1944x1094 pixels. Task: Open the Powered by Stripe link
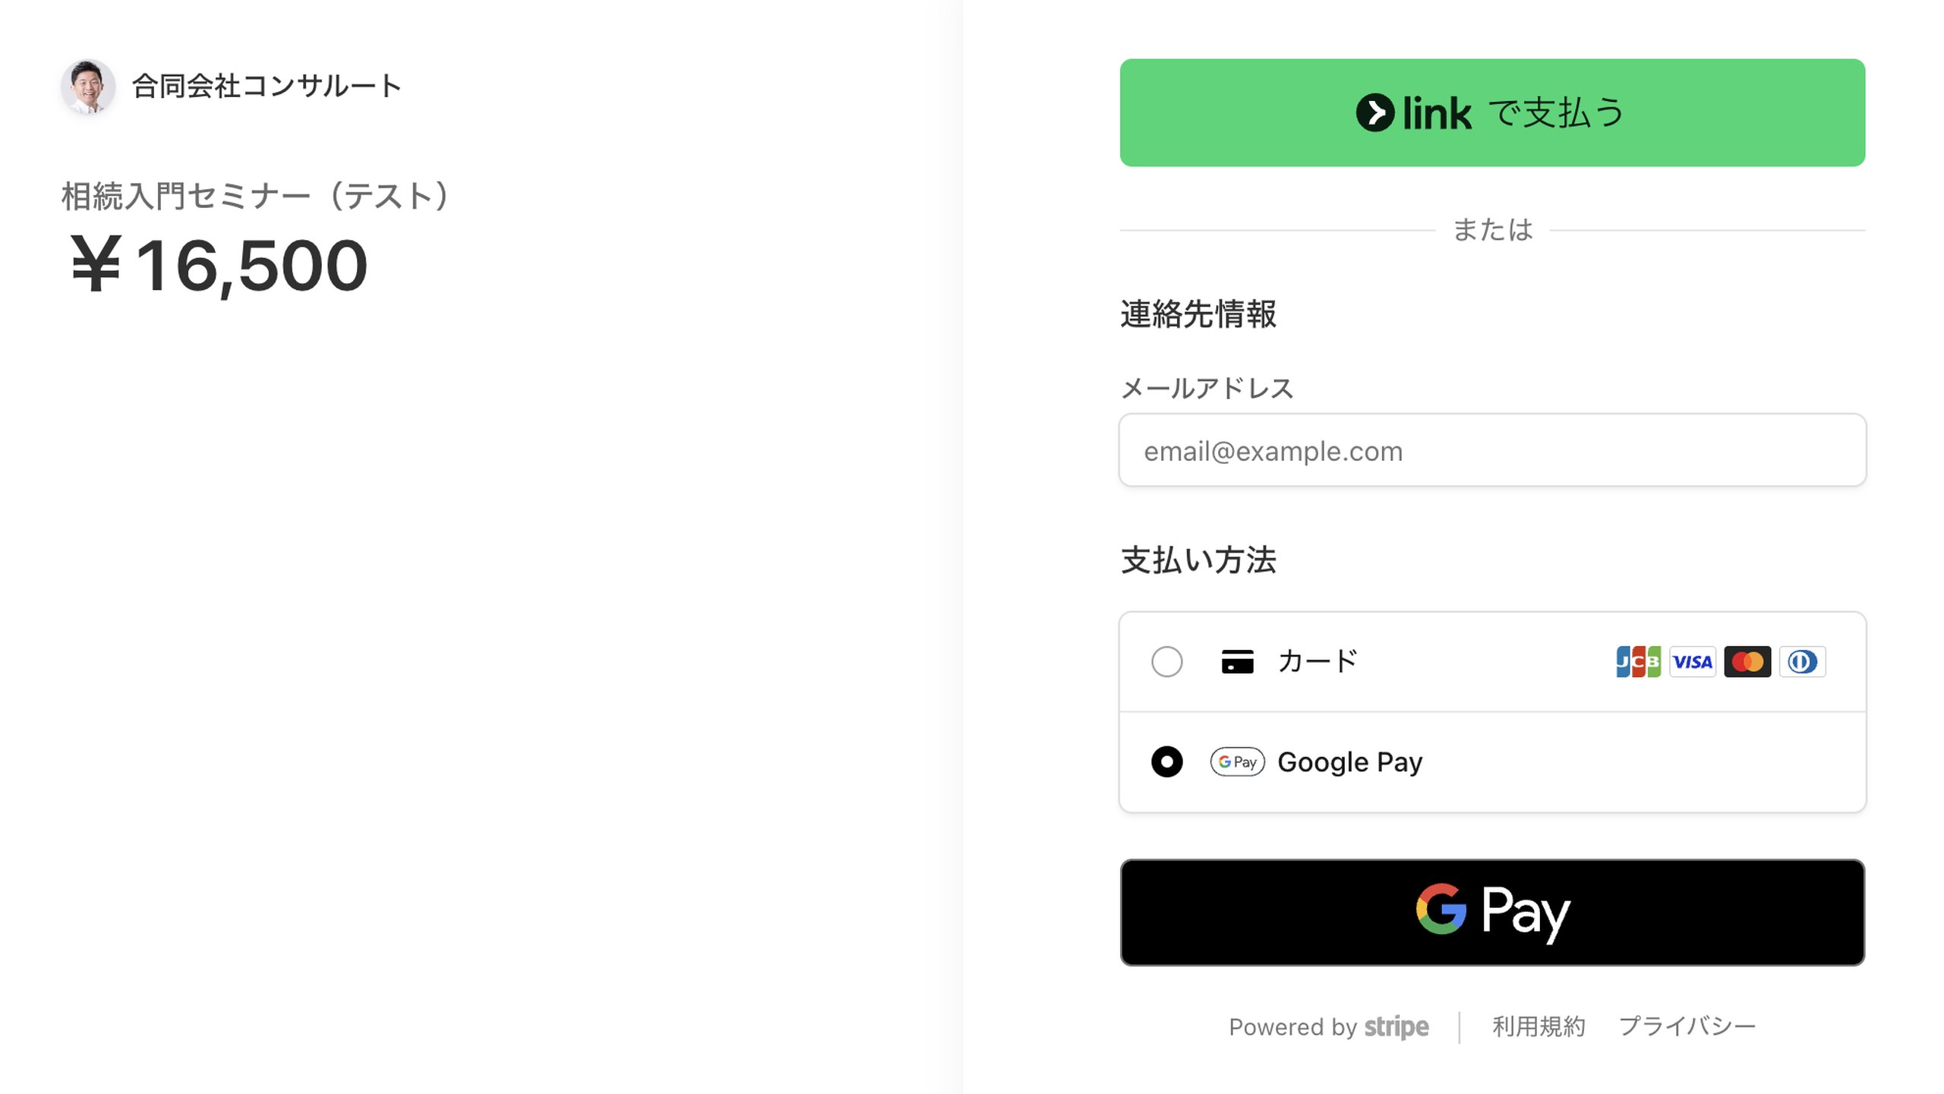[x=1328, y=1026]
